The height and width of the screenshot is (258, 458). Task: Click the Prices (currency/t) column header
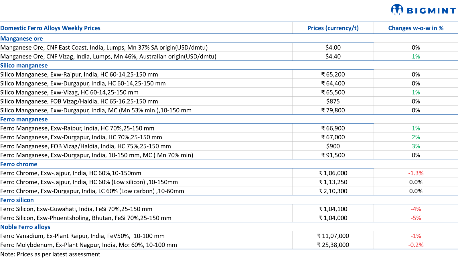pyautogui.click(x=333, y=28)
